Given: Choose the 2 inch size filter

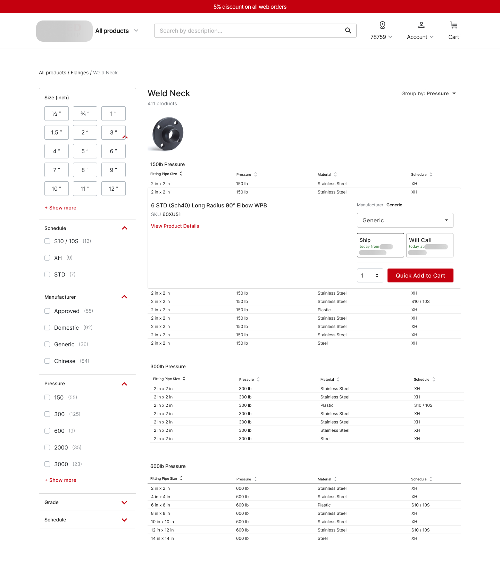Looking at the screenshot, I should click(x=85, y=132).
